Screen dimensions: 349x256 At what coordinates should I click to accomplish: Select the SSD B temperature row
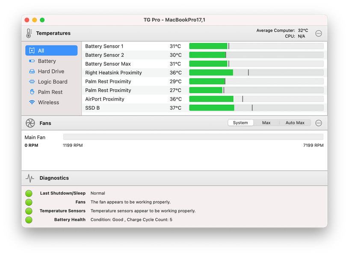[x=204, y=108]
